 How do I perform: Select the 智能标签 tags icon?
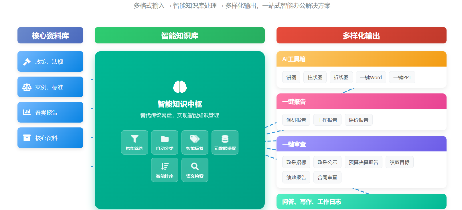[195, 139]
